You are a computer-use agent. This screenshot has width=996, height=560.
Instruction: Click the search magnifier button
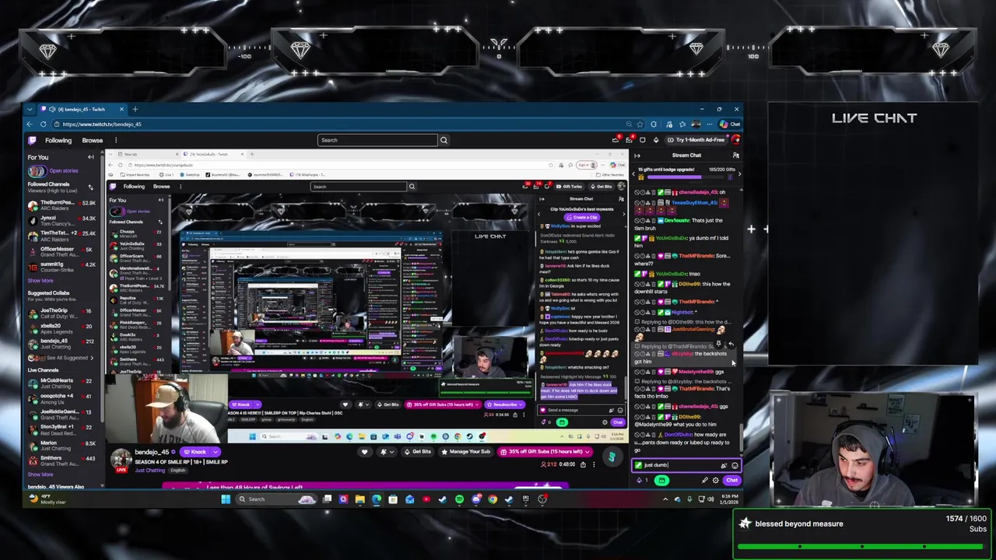click(x=444, y=140)
